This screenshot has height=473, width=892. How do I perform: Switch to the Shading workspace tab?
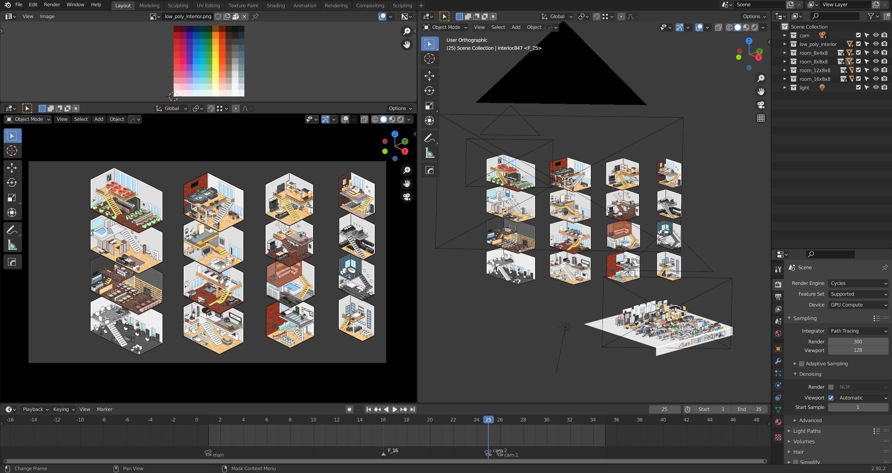coord(275,5)
